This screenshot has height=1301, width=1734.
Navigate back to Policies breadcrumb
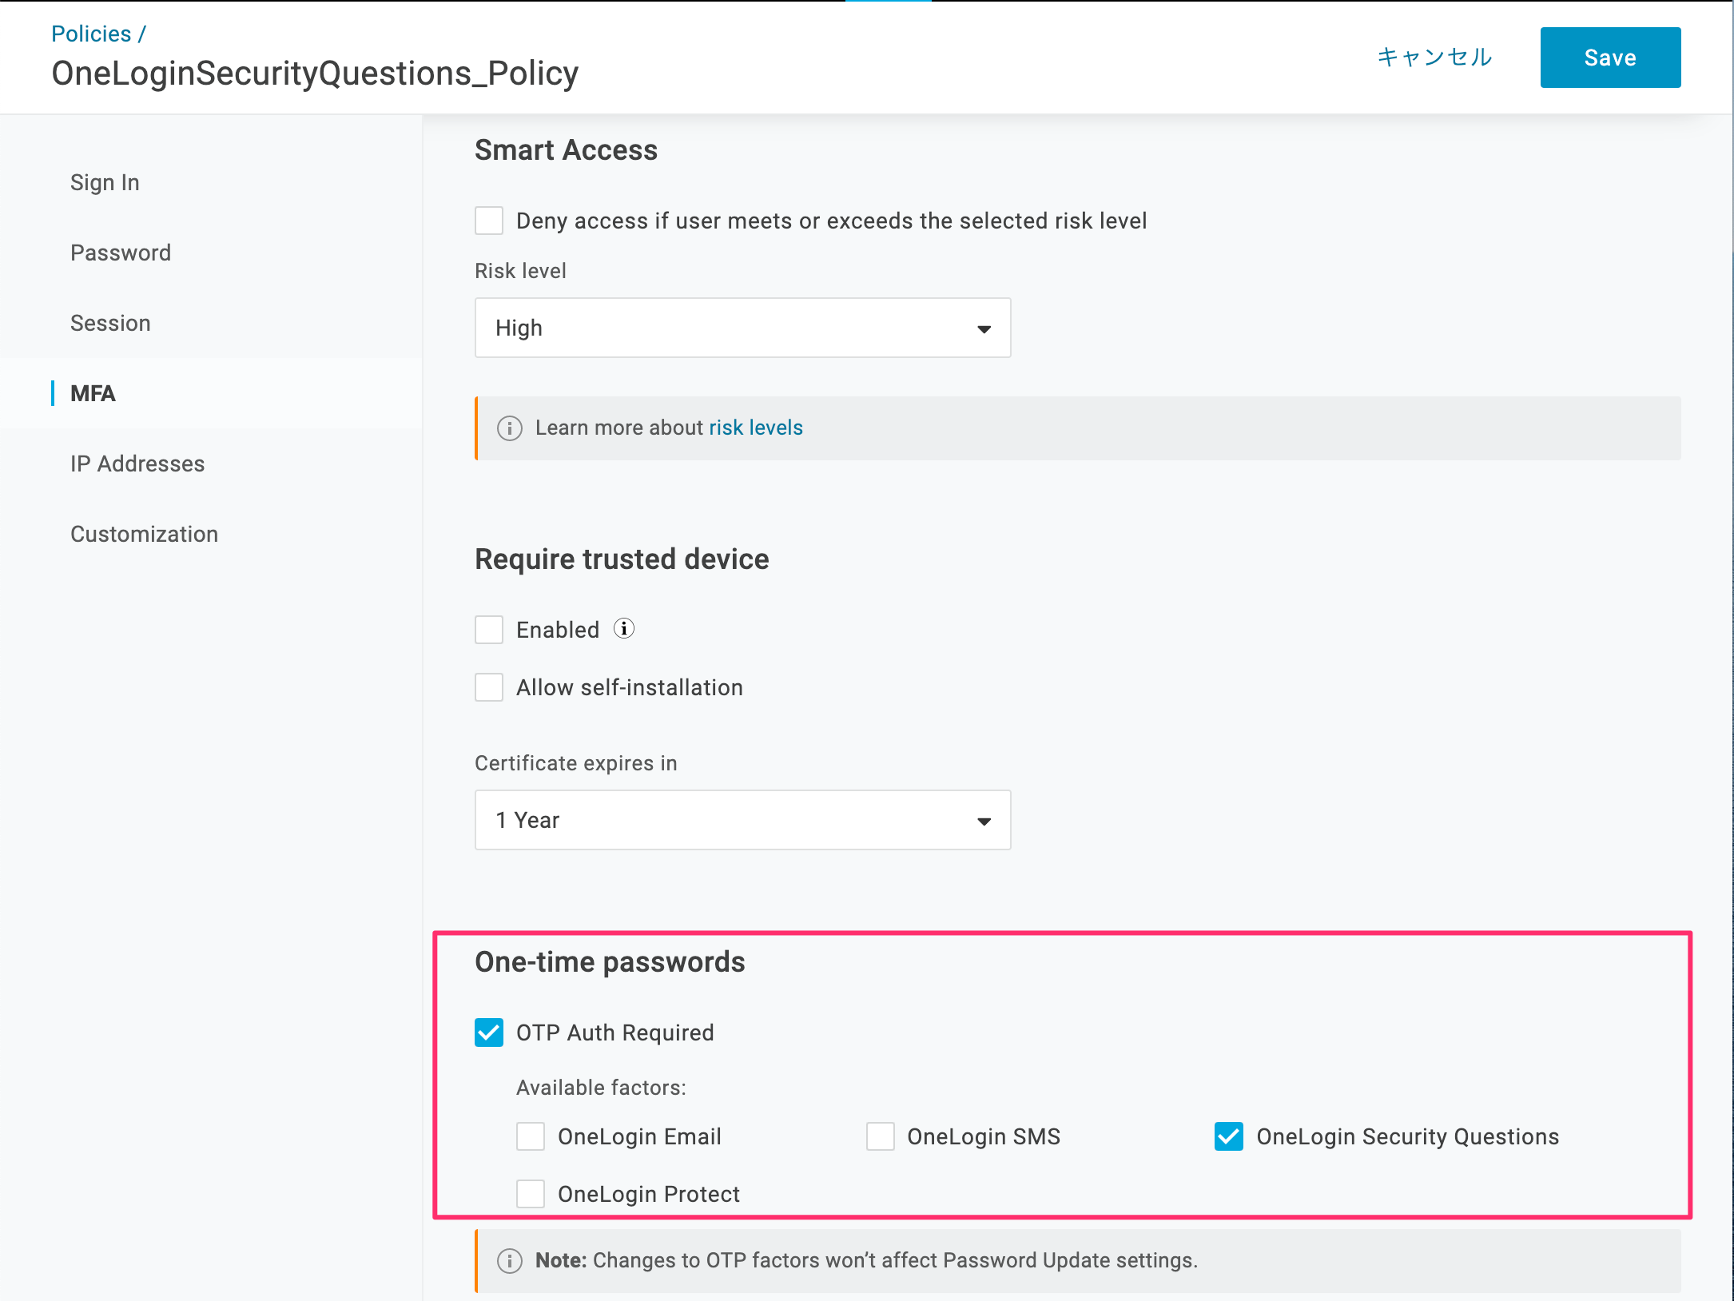pyautogui.click(x=91, y=34)
